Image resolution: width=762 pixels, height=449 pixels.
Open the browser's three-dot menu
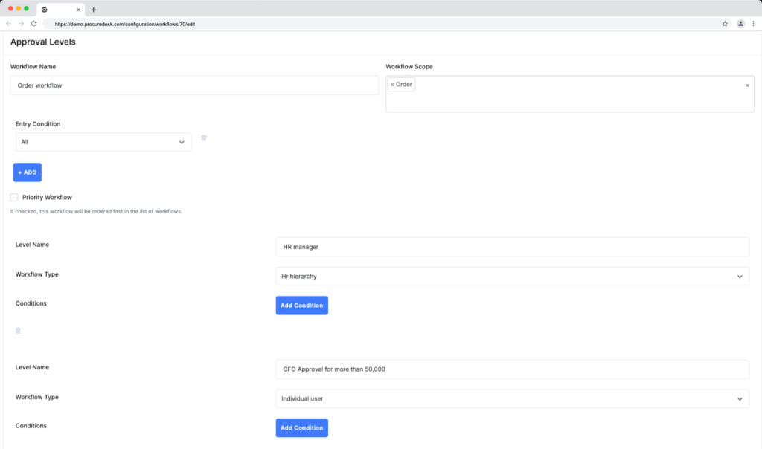tap(754, 24)
